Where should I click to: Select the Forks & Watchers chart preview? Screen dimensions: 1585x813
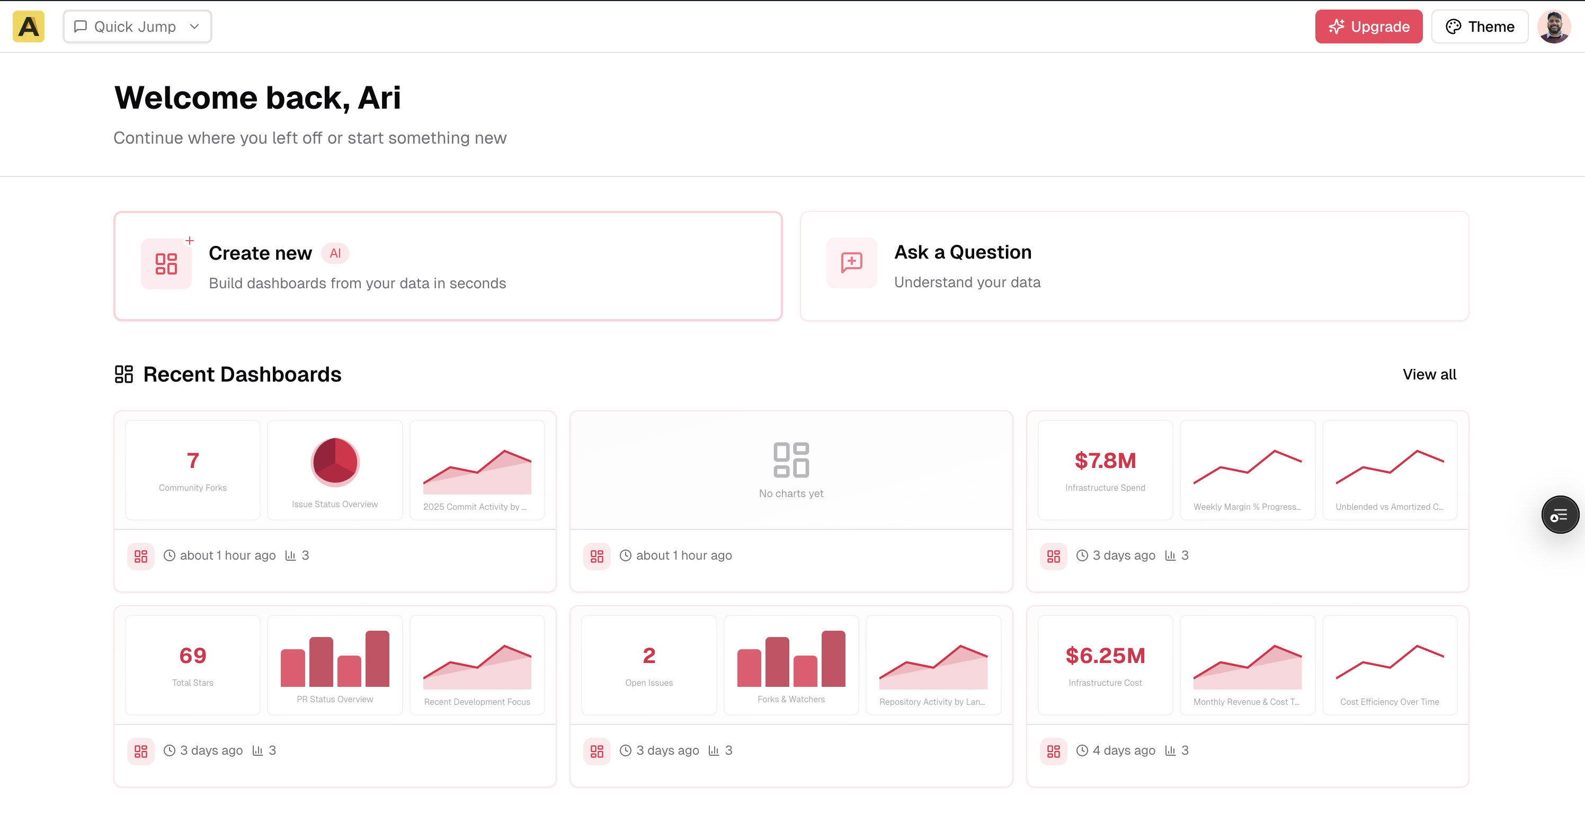pos(791,665)
